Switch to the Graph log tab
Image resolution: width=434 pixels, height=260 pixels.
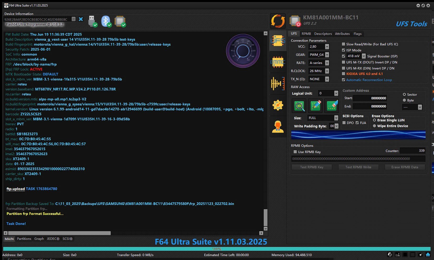(39, 239)
